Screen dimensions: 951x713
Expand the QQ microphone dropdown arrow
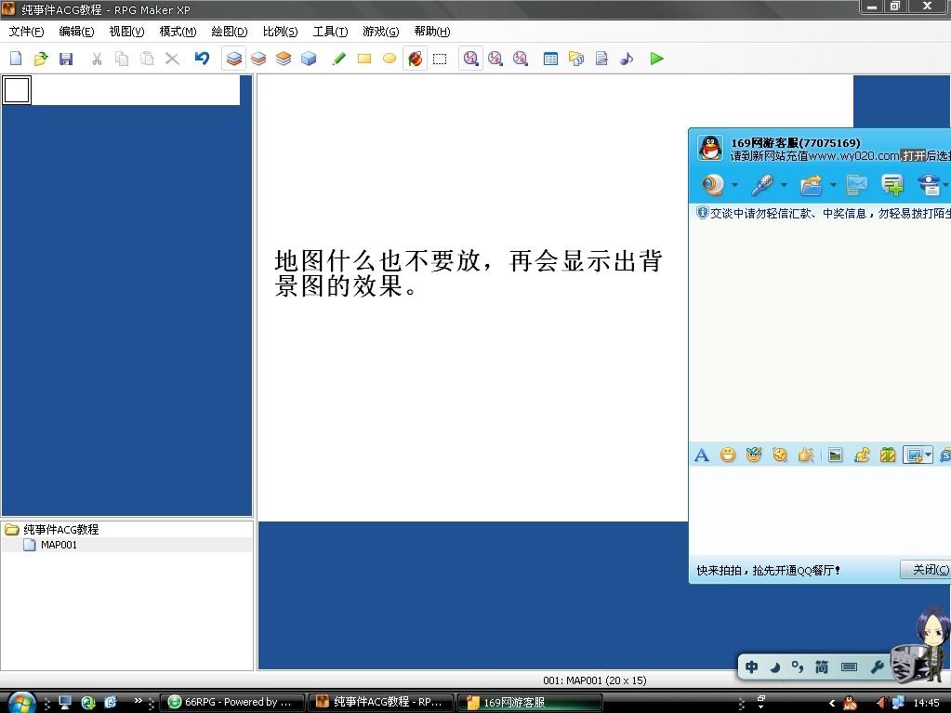pos(784,185)
